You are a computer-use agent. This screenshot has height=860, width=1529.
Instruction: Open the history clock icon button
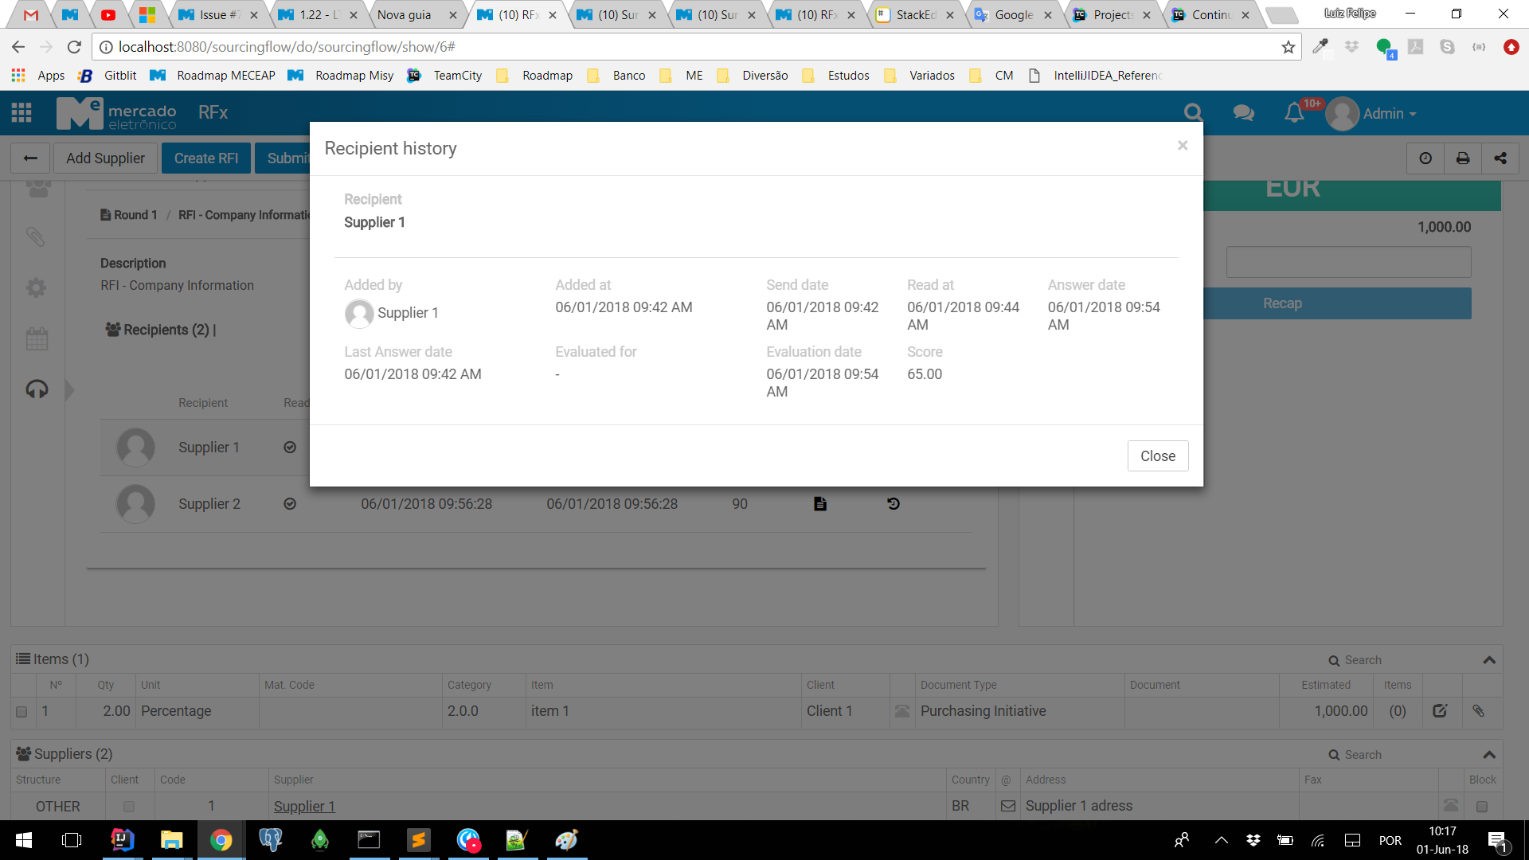pos(1425,158)
